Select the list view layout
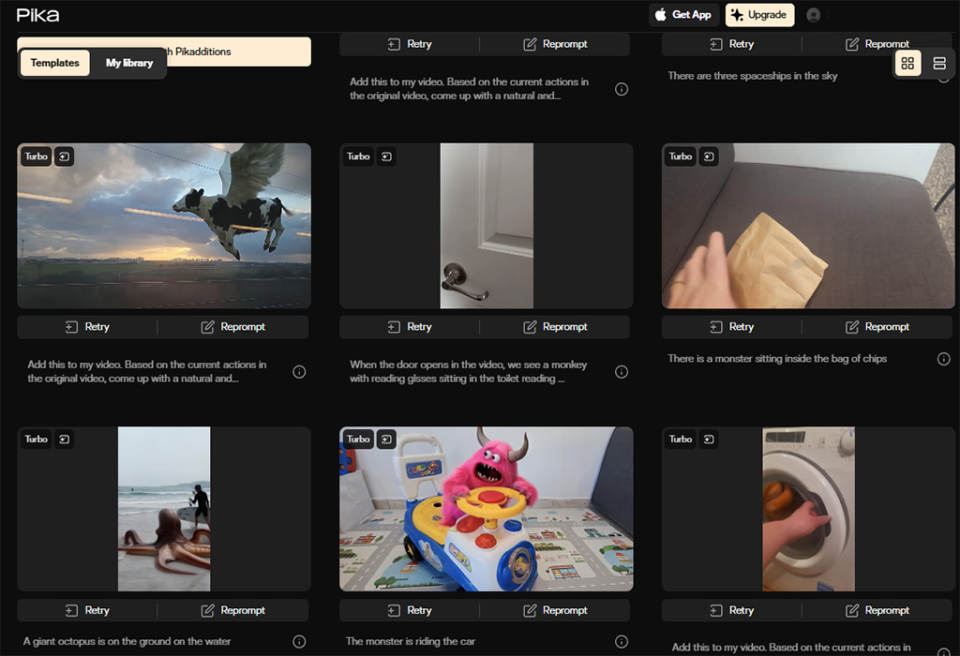The width and height of the screenshot is (960, 656). (939, 63)
